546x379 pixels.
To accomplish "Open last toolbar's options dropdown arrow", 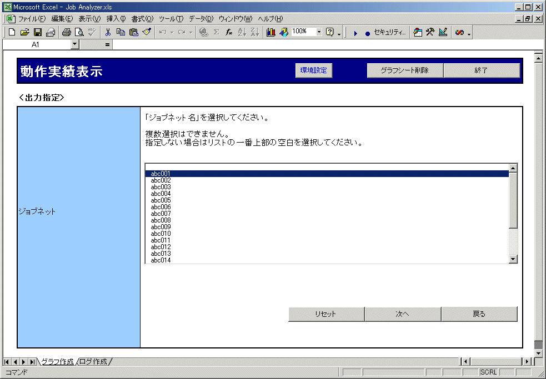I will (x=469, y=33).
